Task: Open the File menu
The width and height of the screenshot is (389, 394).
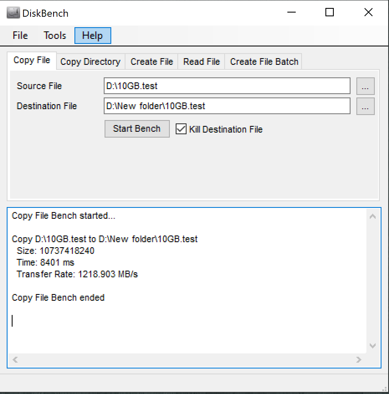Action: (x=20, y=36)
